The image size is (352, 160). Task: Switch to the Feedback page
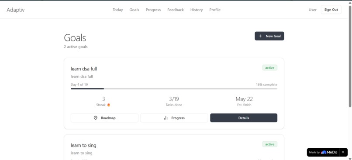pyautogui.click(x=176, y=10)
